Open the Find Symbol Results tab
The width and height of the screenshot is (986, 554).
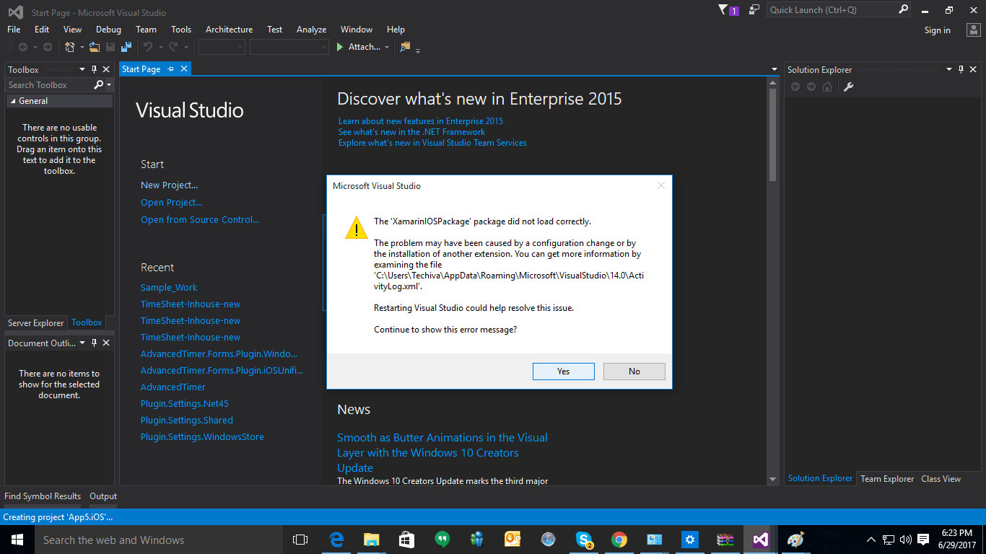43,496
